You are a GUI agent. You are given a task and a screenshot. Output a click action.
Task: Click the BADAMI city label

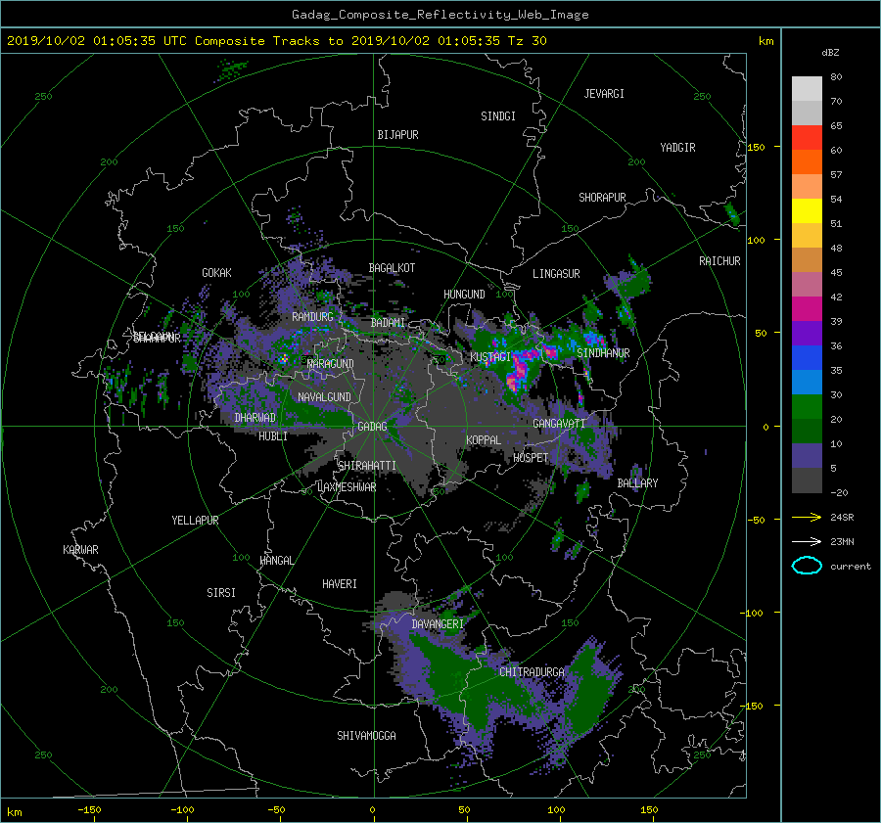click(388, 323)
